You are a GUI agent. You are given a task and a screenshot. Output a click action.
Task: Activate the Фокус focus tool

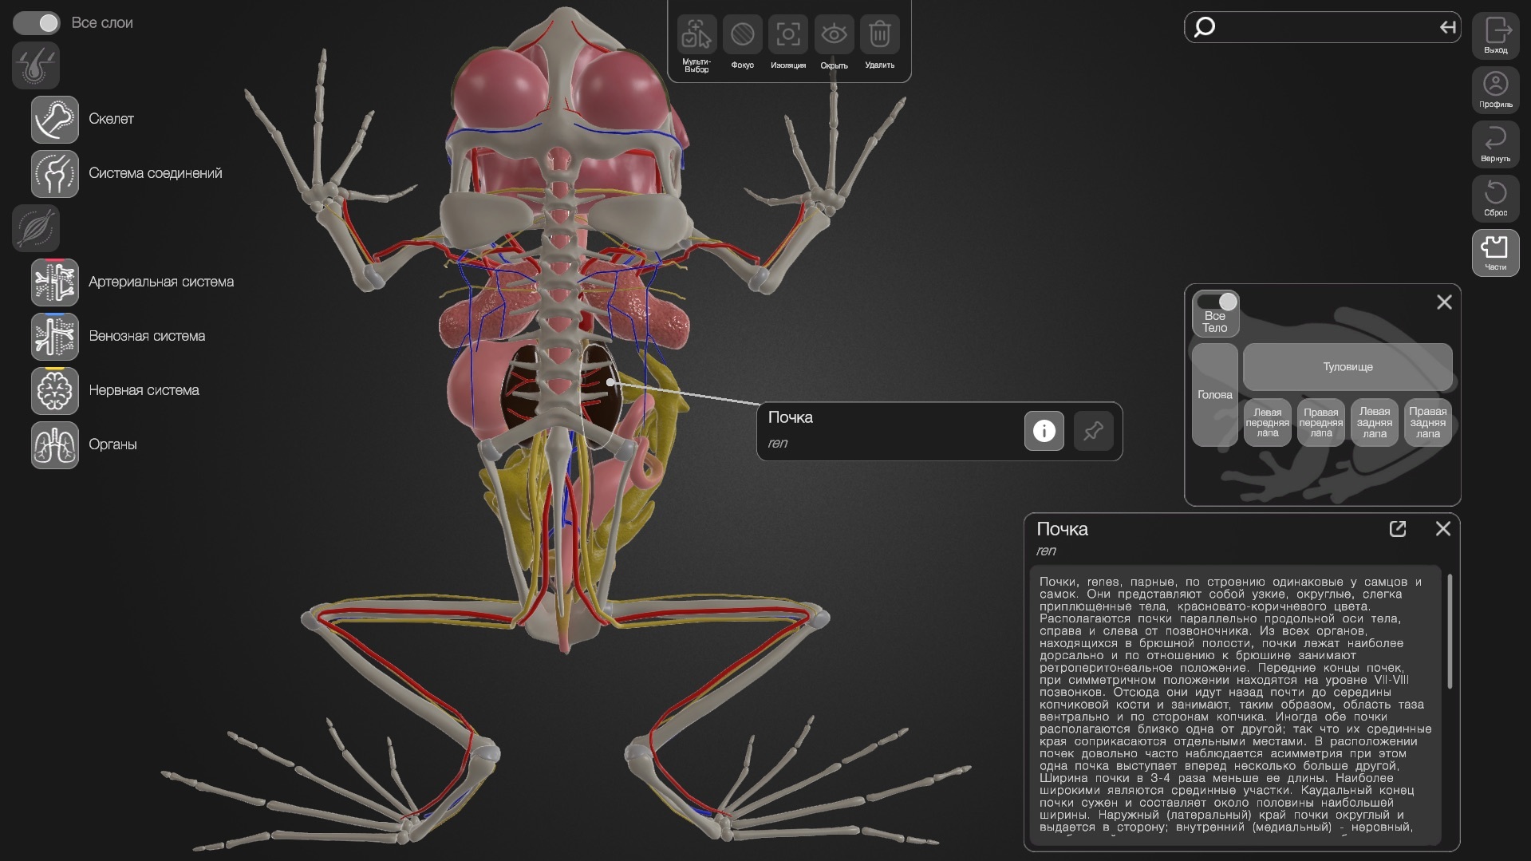(x=742, y=36)
